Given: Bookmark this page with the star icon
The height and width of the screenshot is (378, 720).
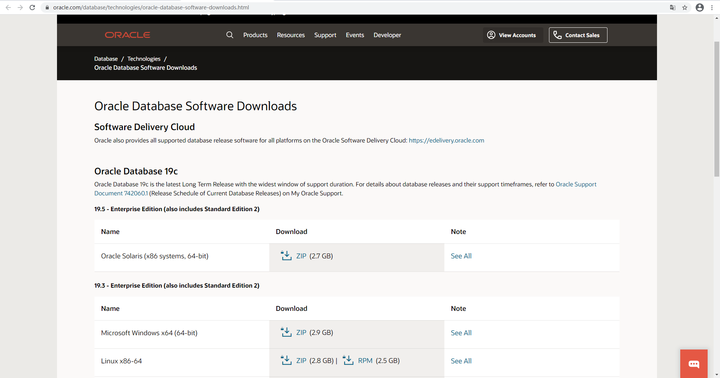Looking at the screenshot, I should point(685,7).
